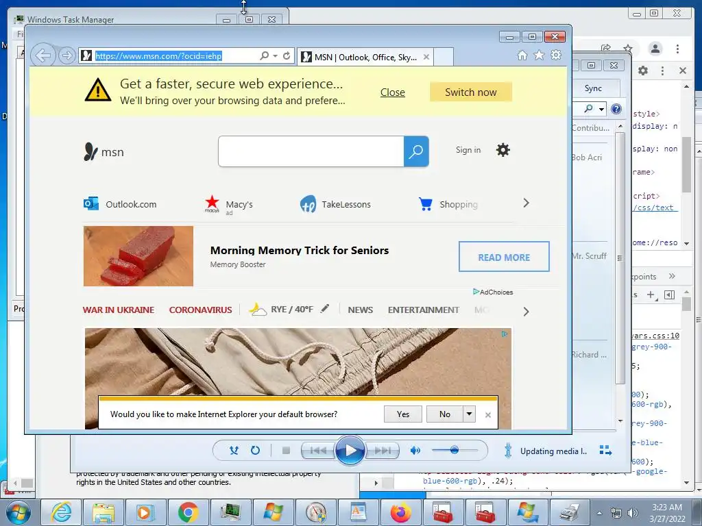Show more MSN quick links chevron
Screen dimensions: 702x526
pyautogui.click(x=526, y=203)
